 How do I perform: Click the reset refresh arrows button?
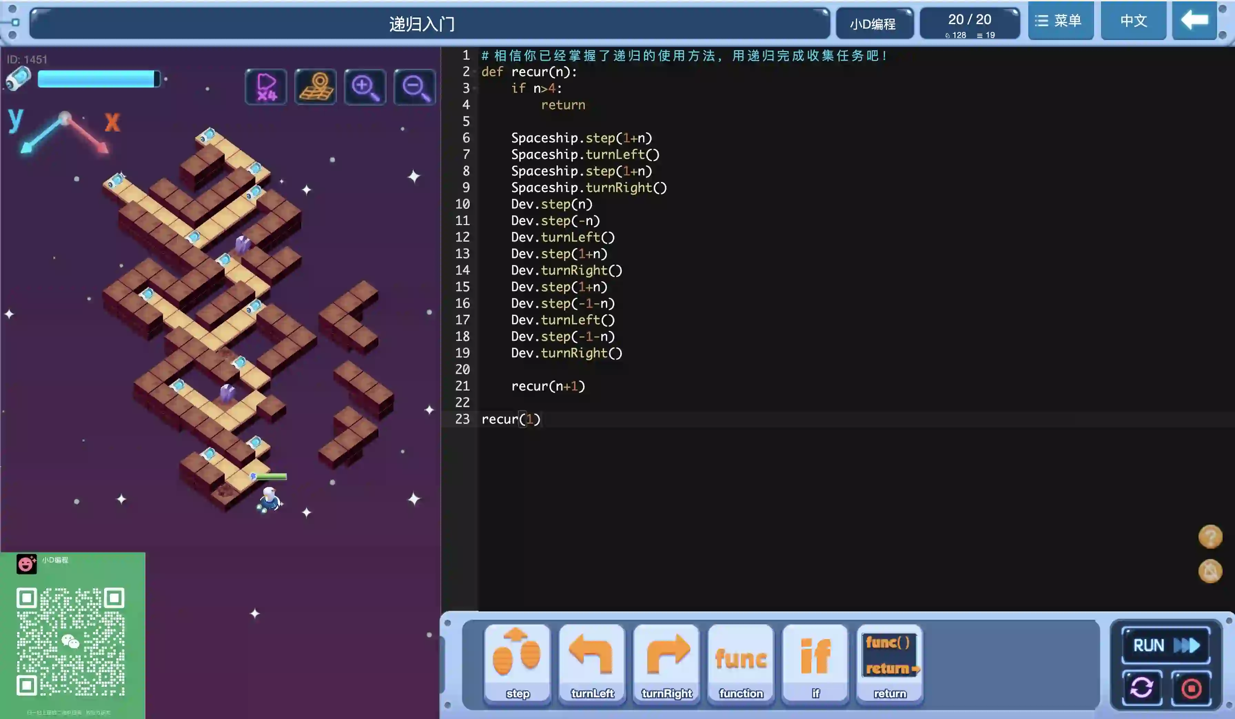[x=1141, y=688]
